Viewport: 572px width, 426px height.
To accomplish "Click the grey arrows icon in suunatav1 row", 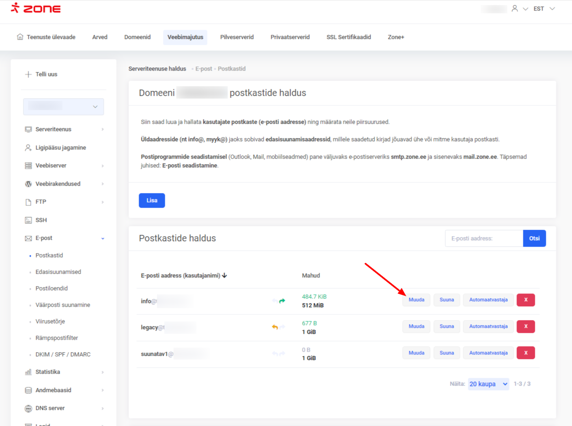I will (x=279, y=354).
